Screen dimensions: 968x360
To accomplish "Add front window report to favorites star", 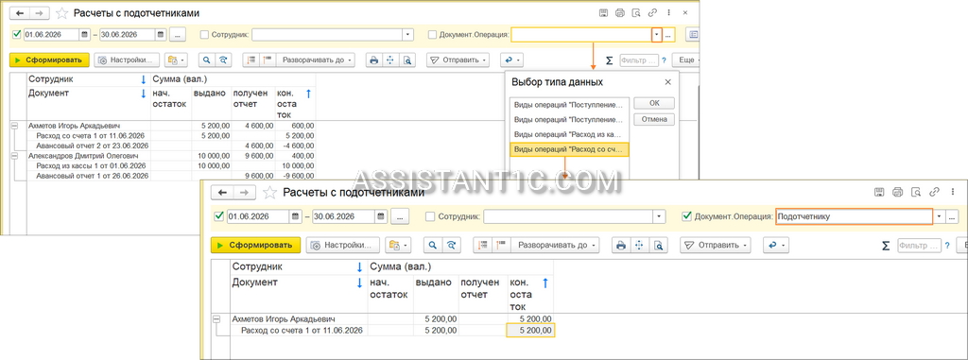I will [x=269, y=193].
